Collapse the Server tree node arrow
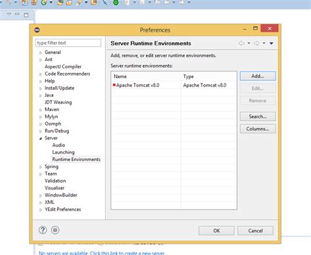Viewport: 311px width, 255px height. tap(41, 139)
